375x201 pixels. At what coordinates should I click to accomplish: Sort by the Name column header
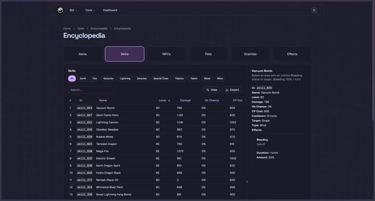pos(103,100)
